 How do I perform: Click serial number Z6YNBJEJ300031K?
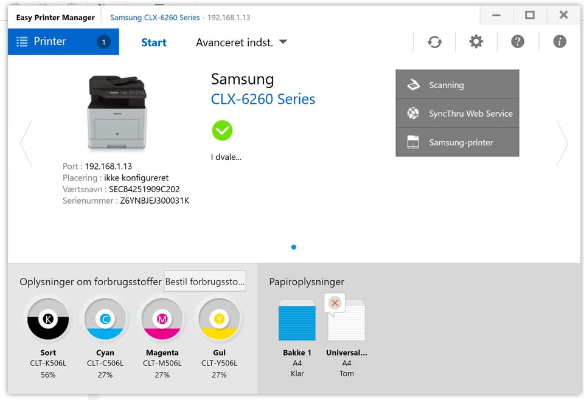[155, 201]
